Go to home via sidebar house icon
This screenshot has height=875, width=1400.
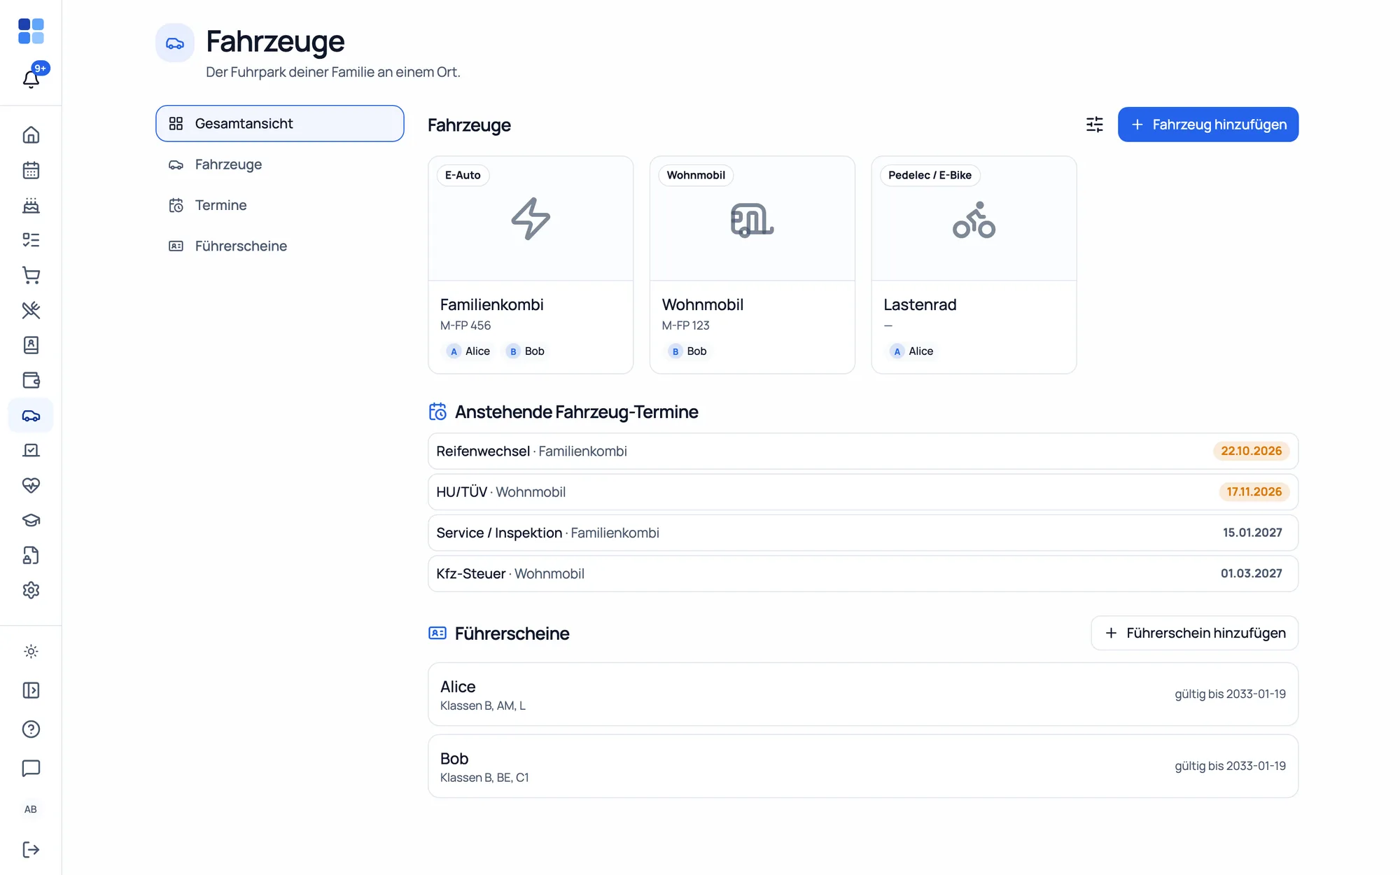tap(31, 135)
